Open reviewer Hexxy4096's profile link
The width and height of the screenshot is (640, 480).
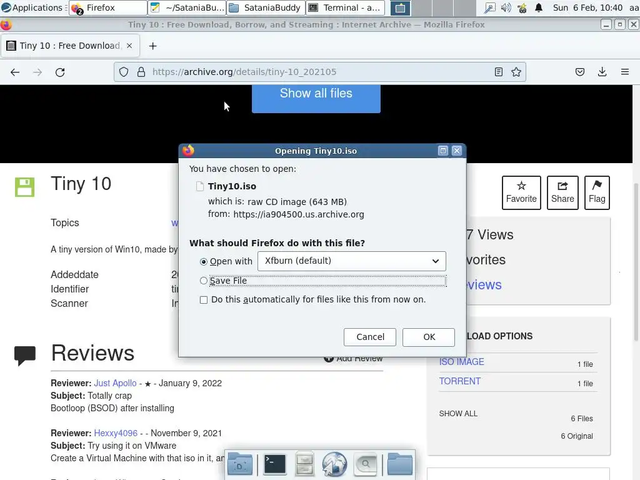click(x=116, y=433)
